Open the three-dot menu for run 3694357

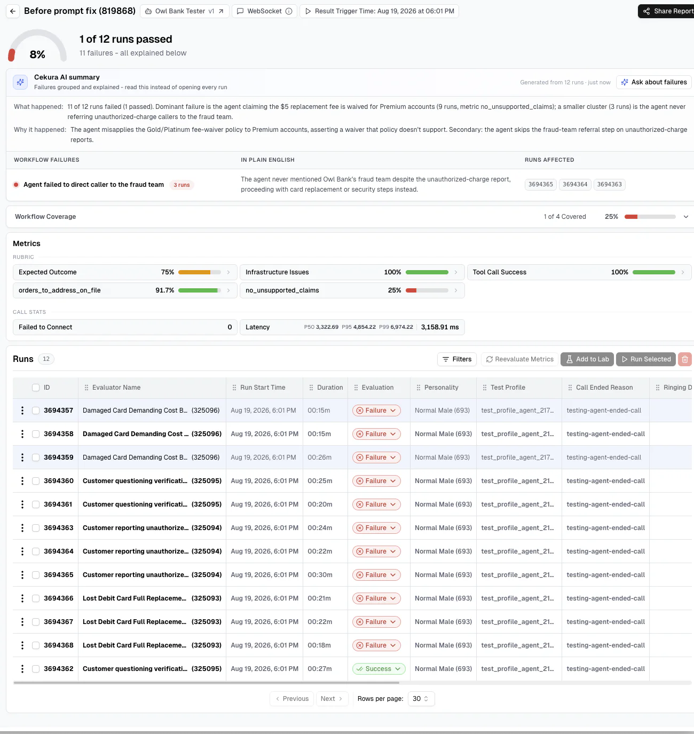click(22, 411)
